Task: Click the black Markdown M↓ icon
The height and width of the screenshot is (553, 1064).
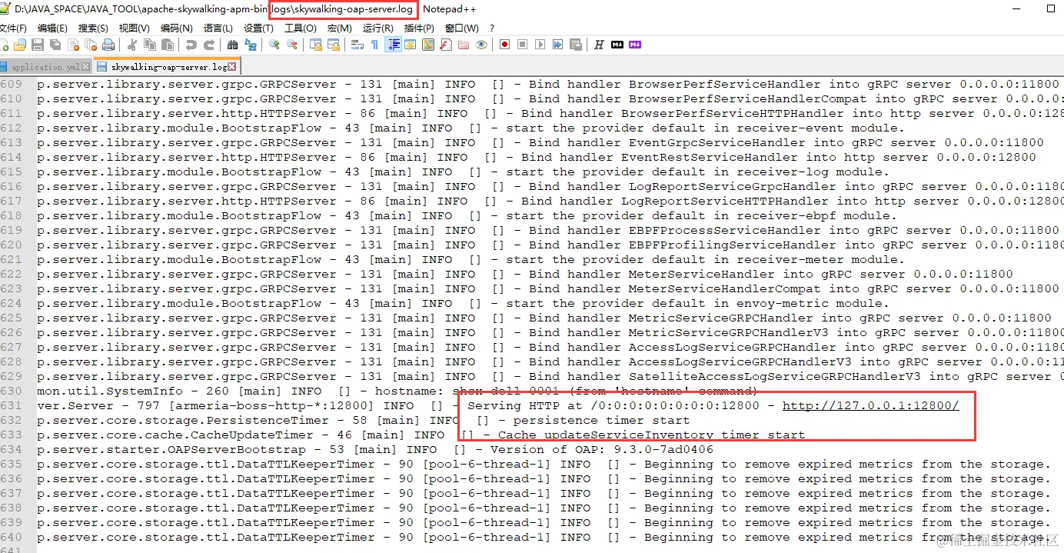Action: coord(617,45)
